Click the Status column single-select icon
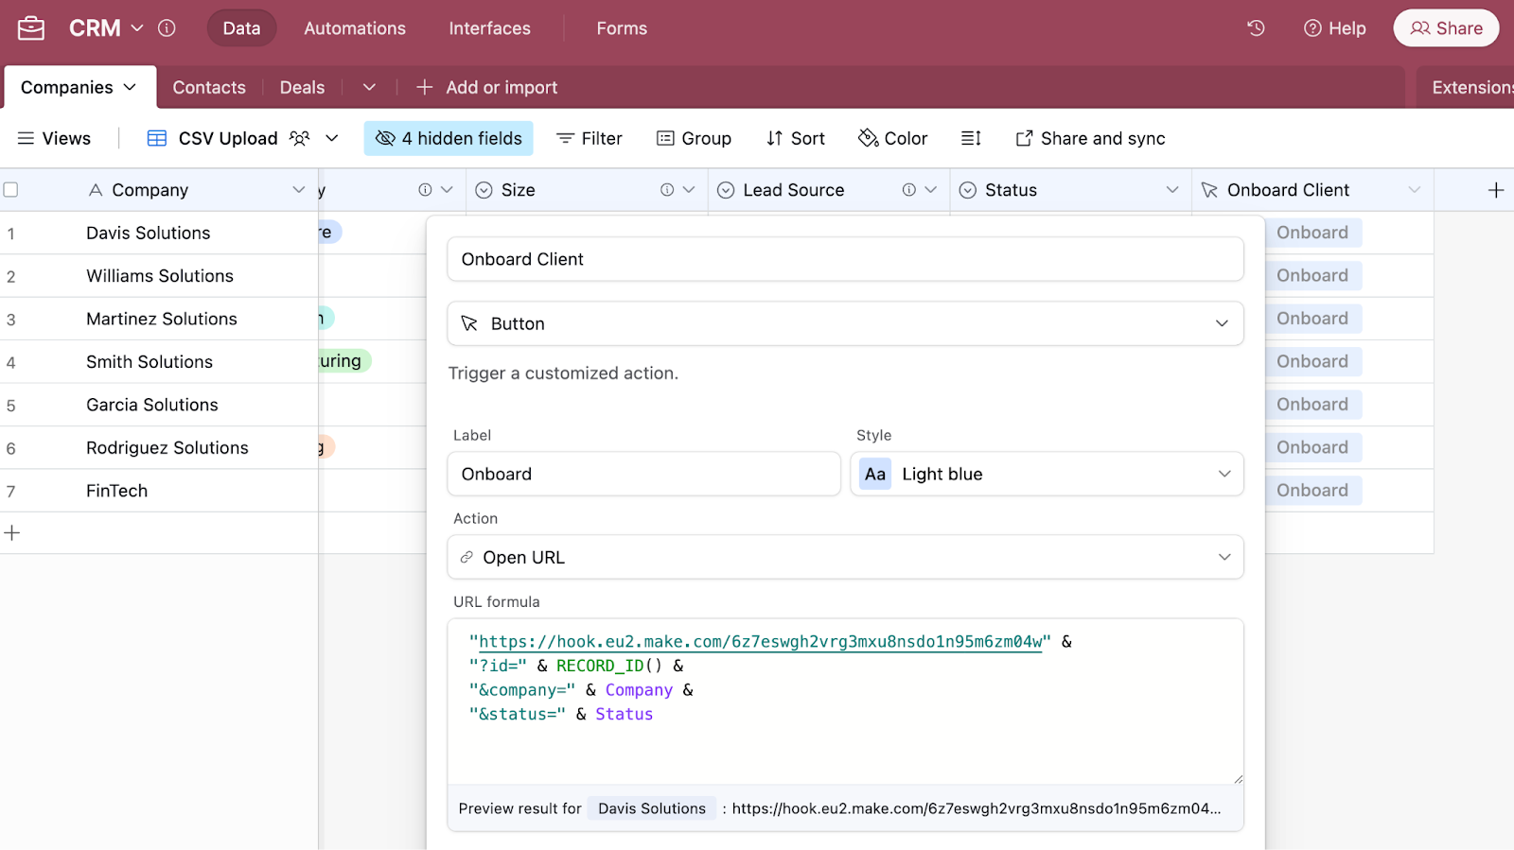1514x850 pixels. click(968, 190)
